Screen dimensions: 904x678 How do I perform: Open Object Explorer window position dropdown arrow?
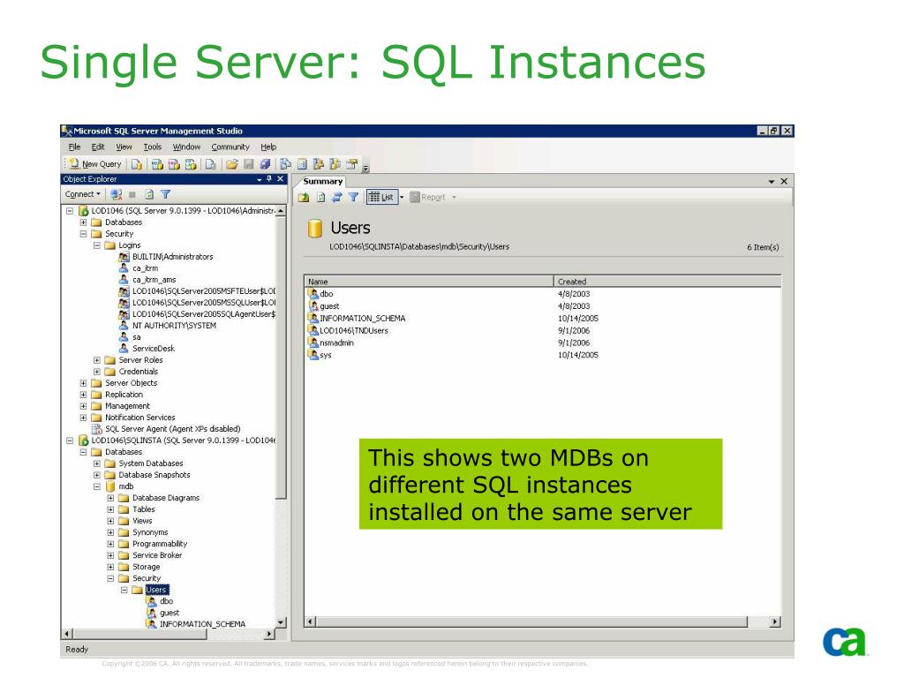click(x=260, y=180)
